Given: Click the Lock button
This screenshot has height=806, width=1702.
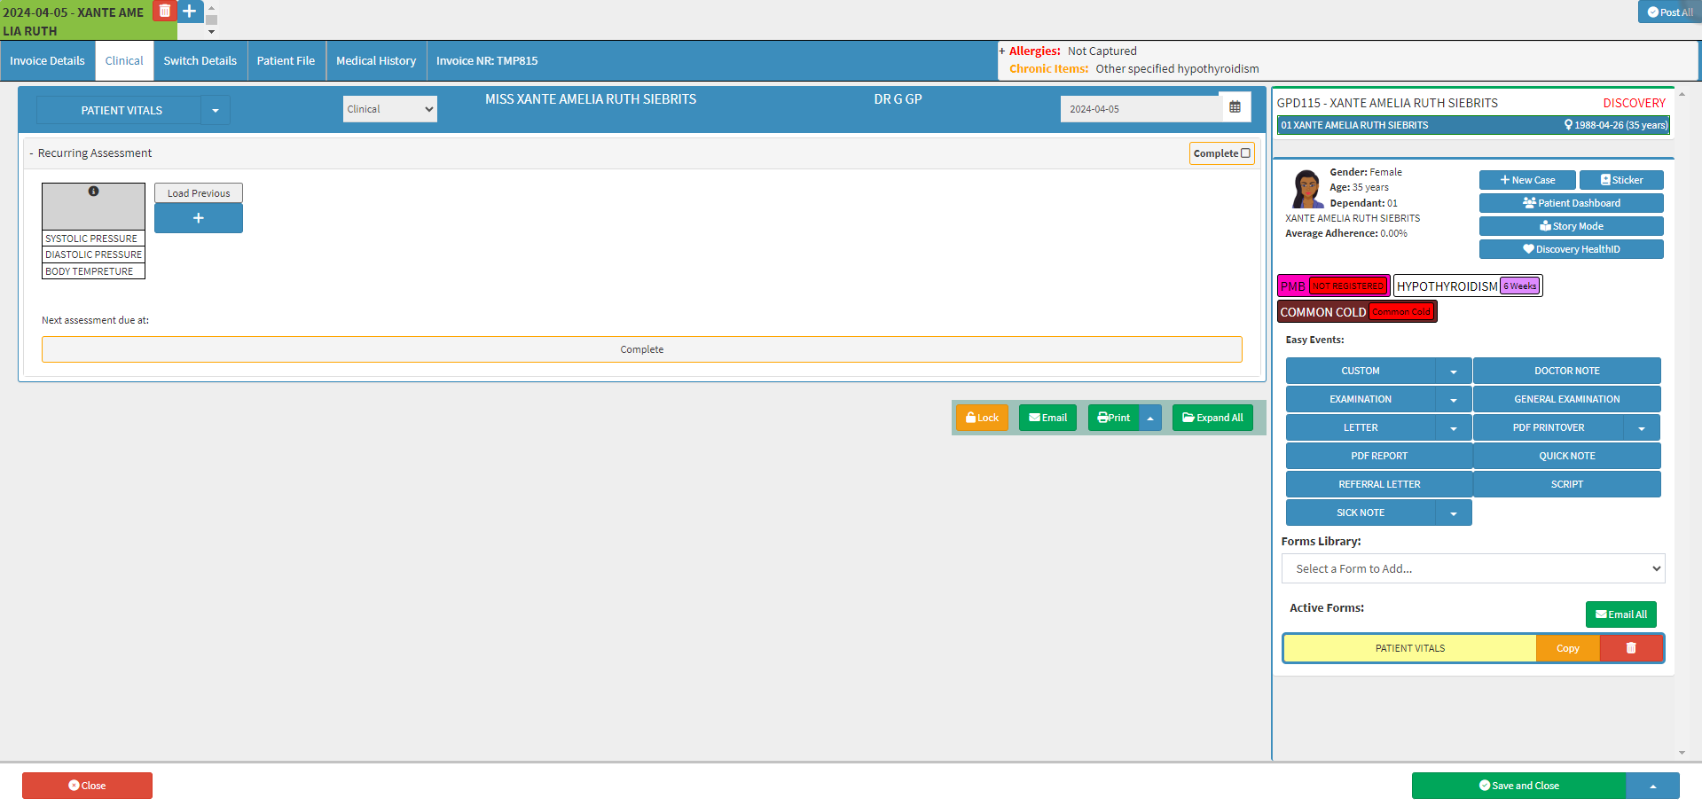Looking at the screenshot, I should coord(982,418).
